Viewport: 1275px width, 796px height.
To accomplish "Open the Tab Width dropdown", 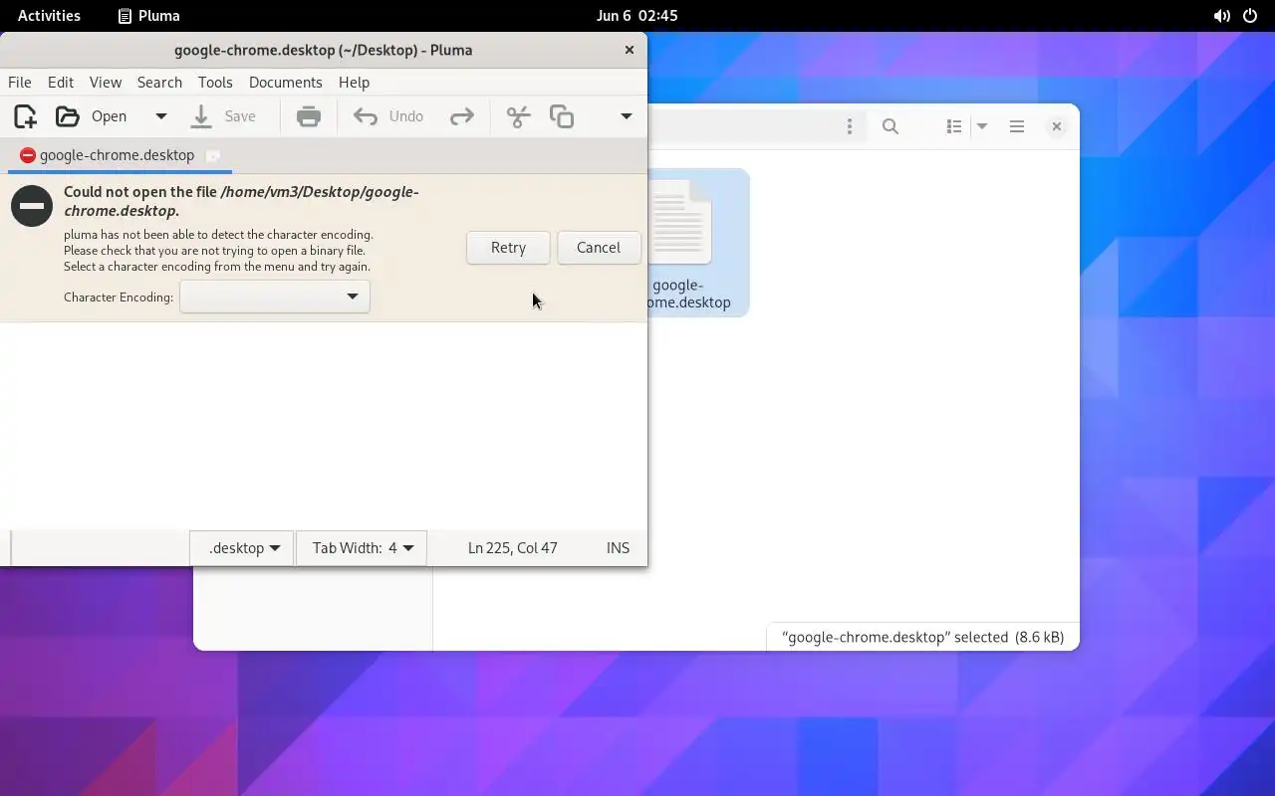I will click(362, 548).
